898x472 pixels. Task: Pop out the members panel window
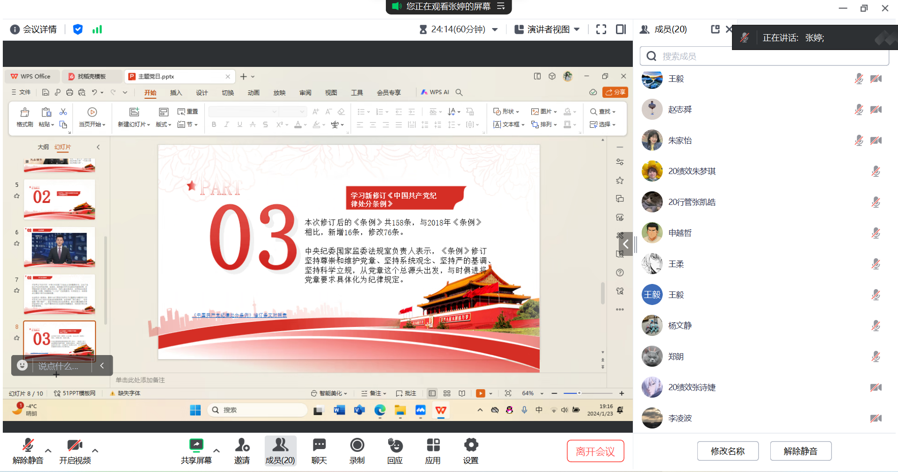pyautogui.click(x=715, y=29)
